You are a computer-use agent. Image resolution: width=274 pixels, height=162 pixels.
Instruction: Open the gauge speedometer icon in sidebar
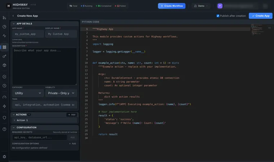pyautogui.click(x=4, y=97)
